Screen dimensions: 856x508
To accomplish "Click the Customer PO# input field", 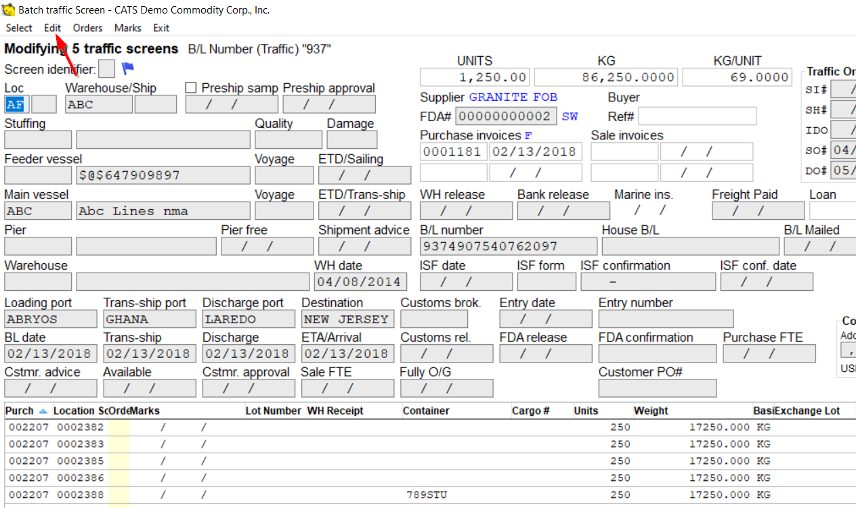I will pos(658,388).
